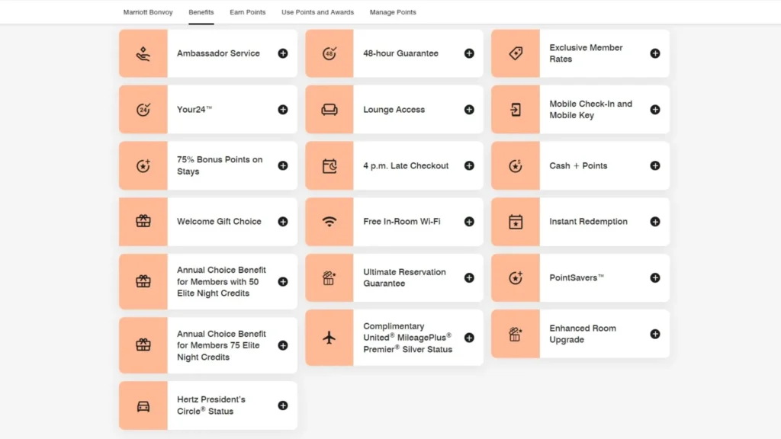Click the Mobile Check-In phone icon
This screenshot has width=781, height=439.
516,110
